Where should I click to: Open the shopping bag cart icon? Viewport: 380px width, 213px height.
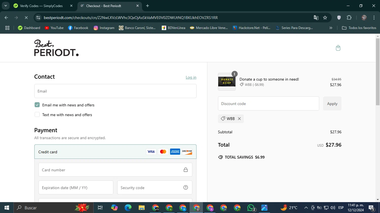tap(338, 48)
